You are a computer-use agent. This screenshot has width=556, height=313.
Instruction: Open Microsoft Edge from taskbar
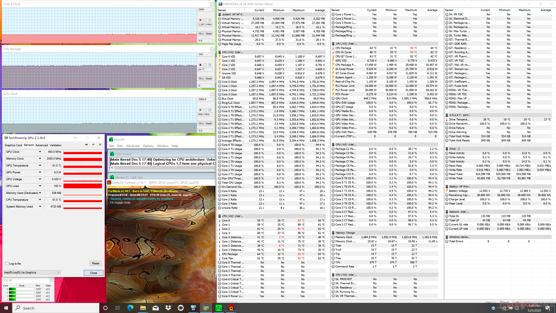tap(130, 308)
